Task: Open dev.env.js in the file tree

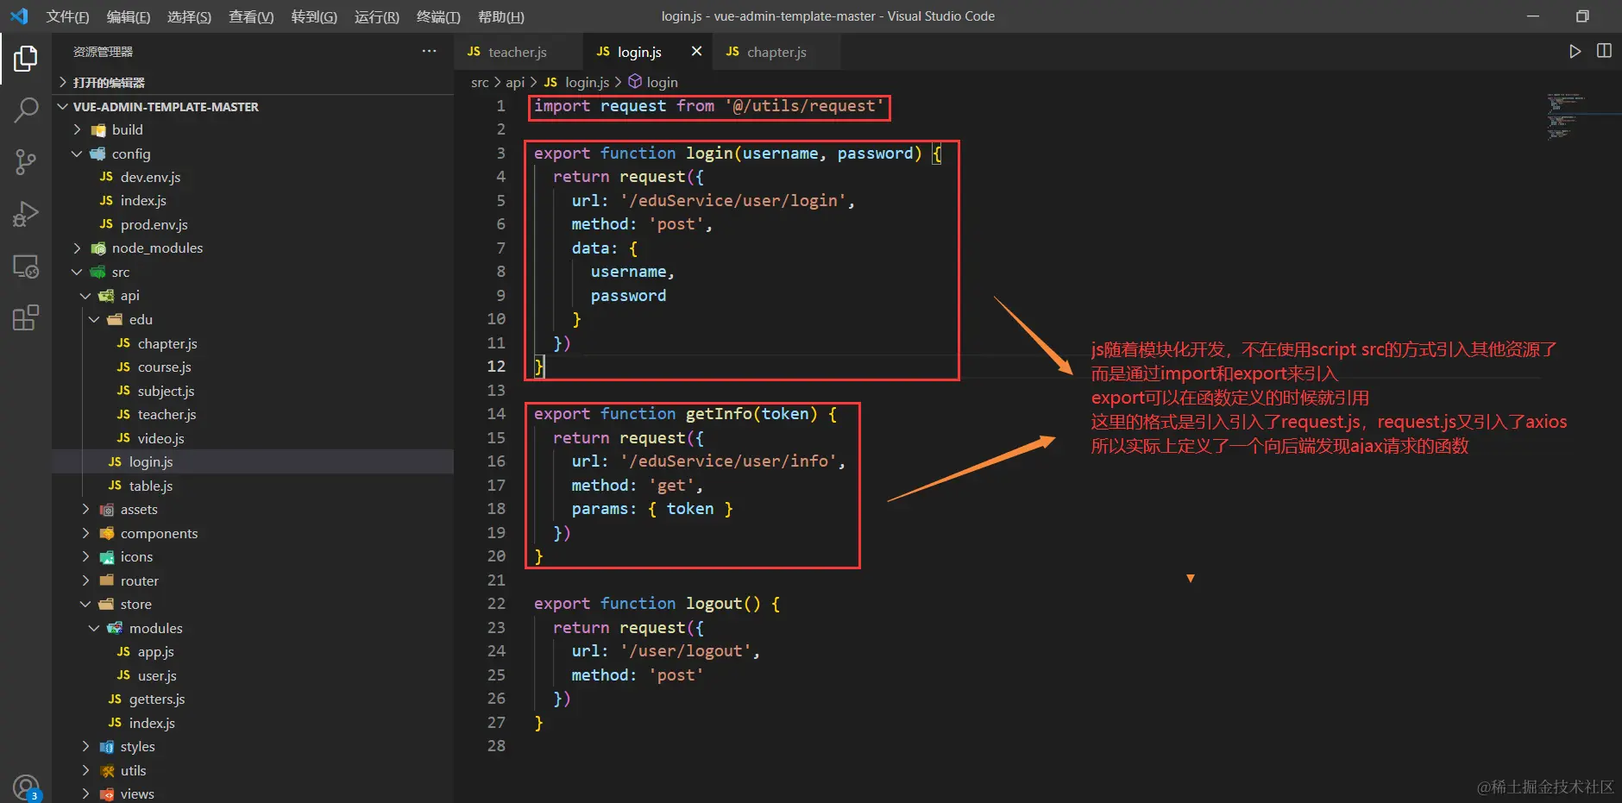Action: pyautogui.click(x=253, y=177)
